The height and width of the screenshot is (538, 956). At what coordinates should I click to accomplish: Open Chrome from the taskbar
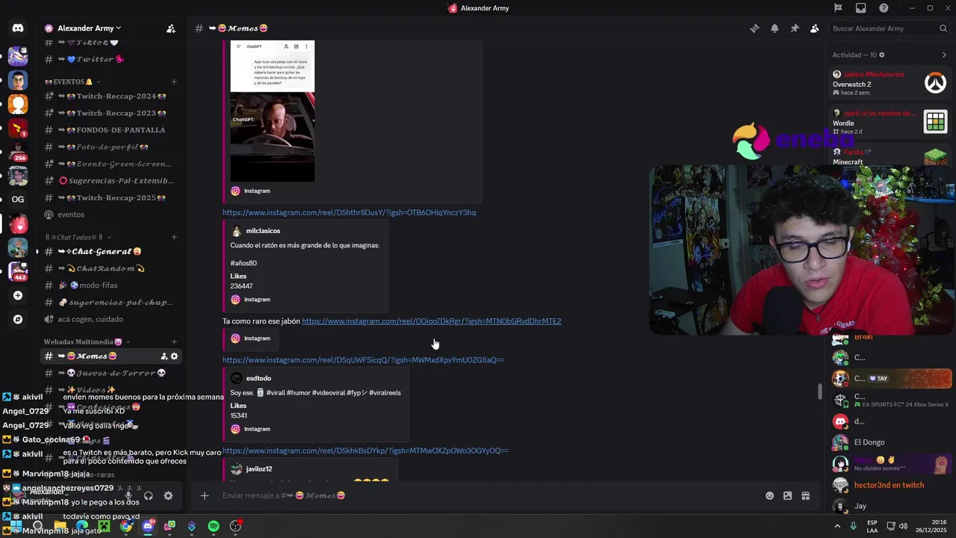click(126, 526)
